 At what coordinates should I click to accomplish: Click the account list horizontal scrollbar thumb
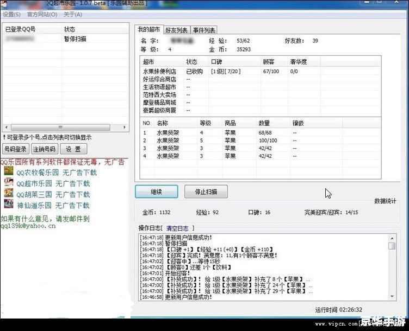click(60, 128)
